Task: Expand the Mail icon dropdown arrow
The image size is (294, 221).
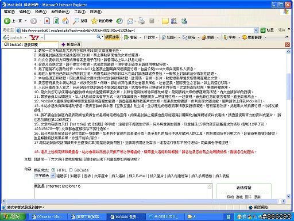Action: 135,21
